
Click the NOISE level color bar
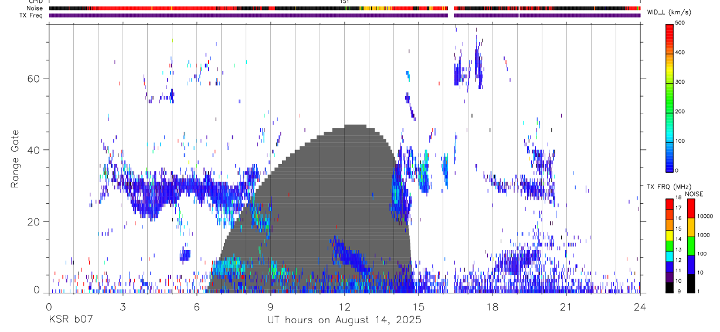pos(691,245)
